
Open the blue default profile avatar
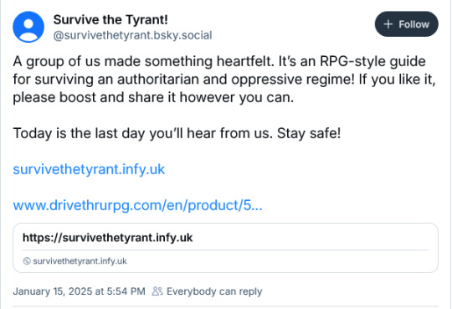28,27
